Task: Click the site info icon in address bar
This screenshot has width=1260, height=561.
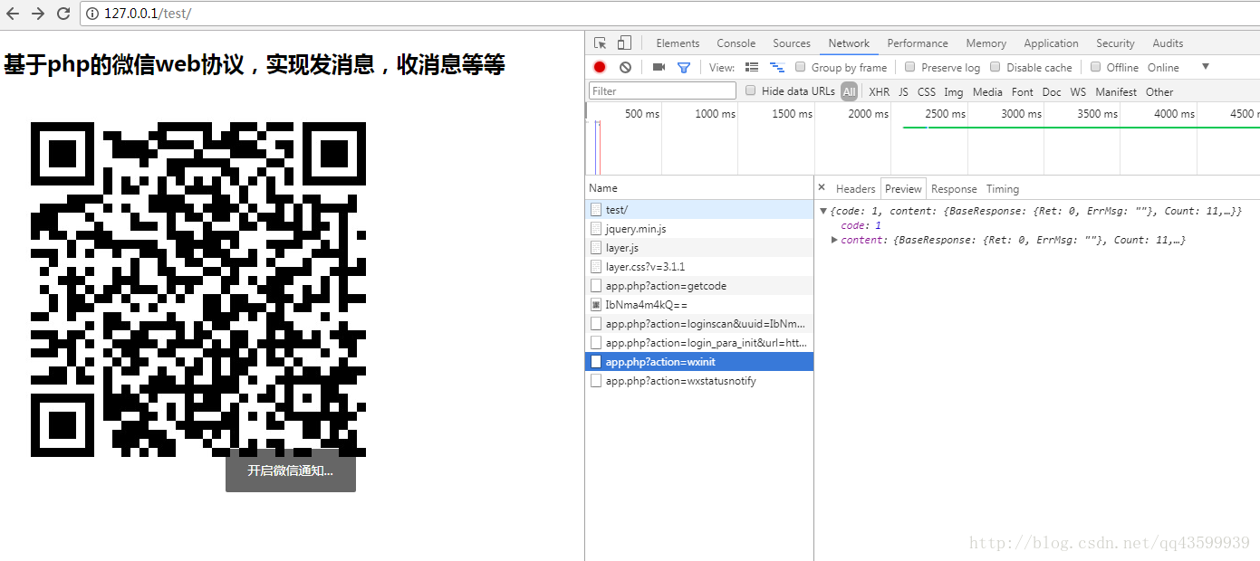Action: [93, 14]
